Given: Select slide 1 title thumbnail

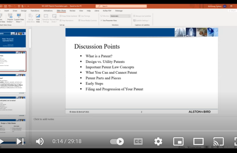Looking at the screenshot, I should click(13, 39).
